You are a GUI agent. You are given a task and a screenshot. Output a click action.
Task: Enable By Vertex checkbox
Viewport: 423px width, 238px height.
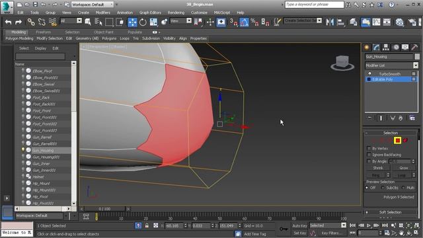(x=369, y=148)
